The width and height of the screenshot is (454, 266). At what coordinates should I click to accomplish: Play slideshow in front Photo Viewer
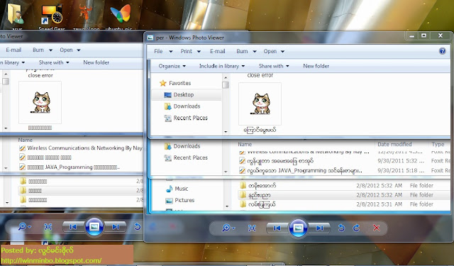point(298,228)
